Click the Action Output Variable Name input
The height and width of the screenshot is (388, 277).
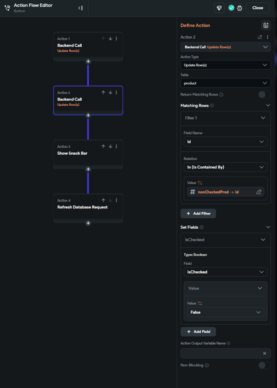226,354
